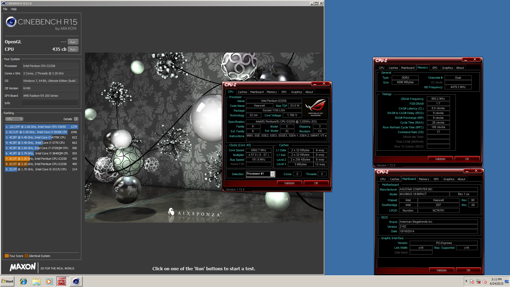This screenshot has height=287, width=510.
Task: Select ranking entry Intel Core i7-3720QM
Action: 41,148
